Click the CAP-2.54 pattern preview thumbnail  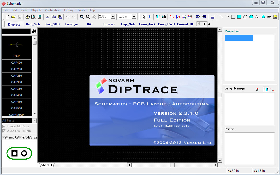pyautogui.click(x=19, y=153)
